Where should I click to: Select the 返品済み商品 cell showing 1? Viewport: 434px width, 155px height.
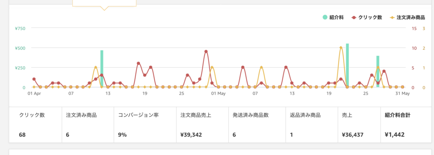point(312,125)
